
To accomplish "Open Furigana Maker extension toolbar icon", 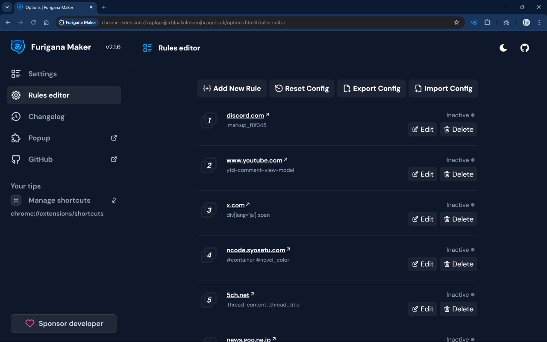I will click(x=474, y=22).
